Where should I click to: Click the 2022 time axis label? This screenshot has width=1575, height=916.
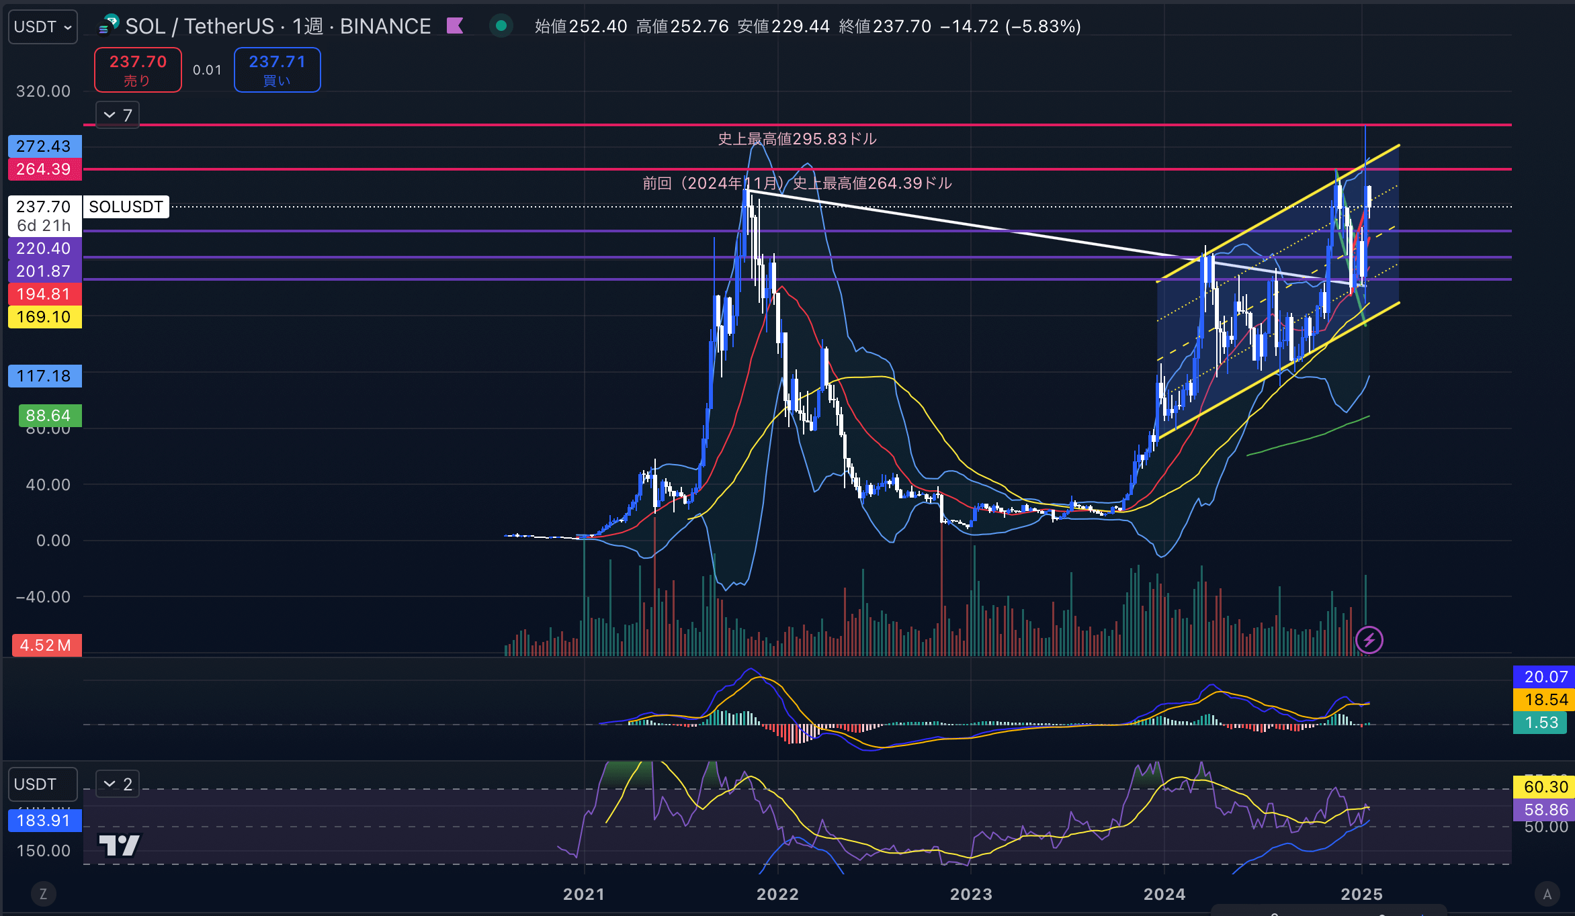click(x=777, y=895)
